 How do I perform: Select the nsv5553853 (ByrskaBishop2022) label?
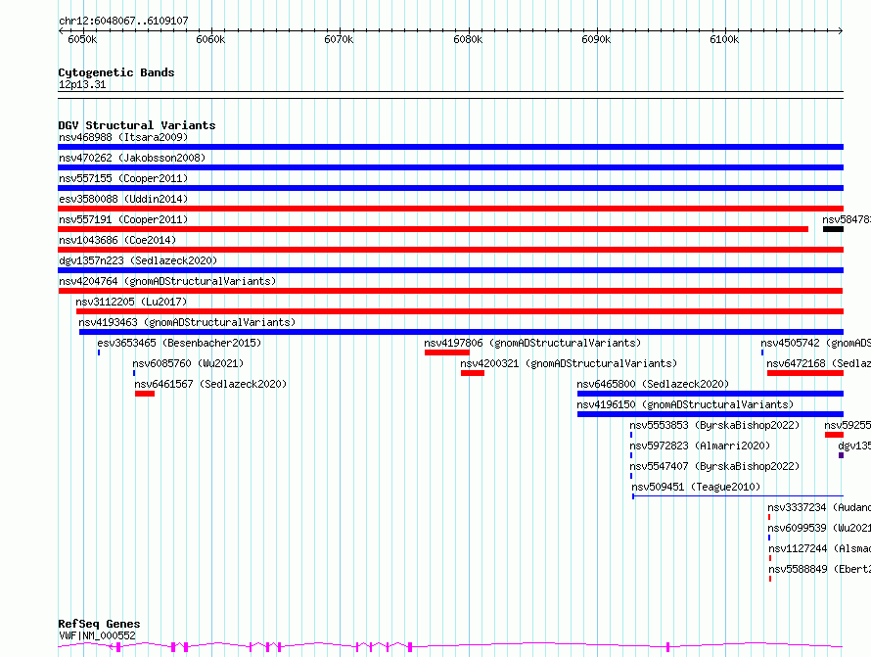[x=714, y=425]
